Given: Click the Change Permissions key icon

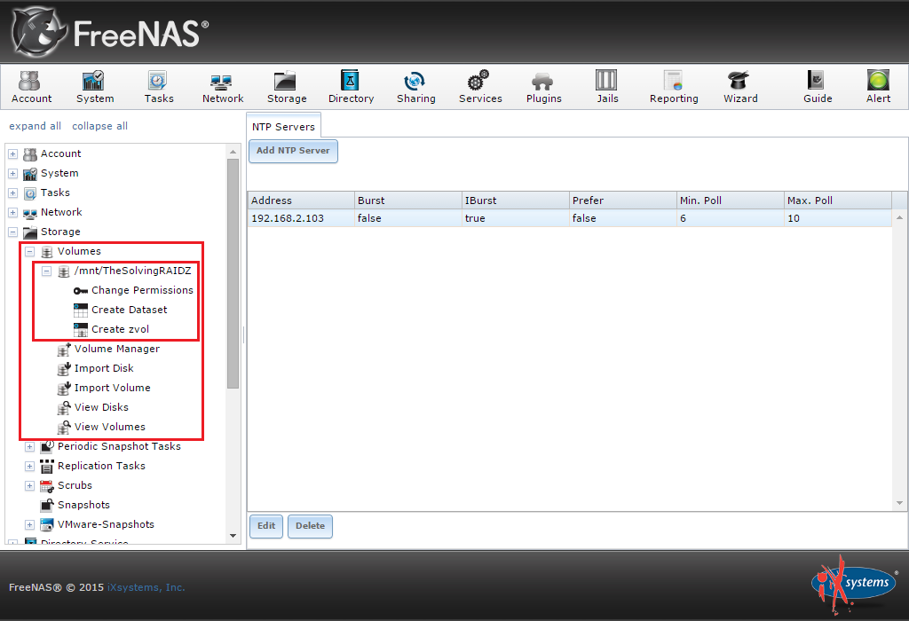Looking at the screenshot, I should click(x=81, y=290).
